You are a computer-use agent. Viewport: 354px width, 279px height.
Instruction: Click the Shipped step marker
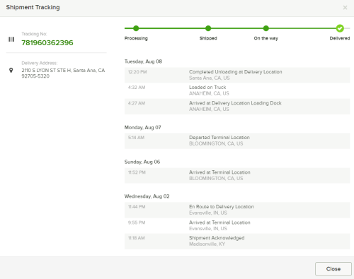(x=208, y=28)
